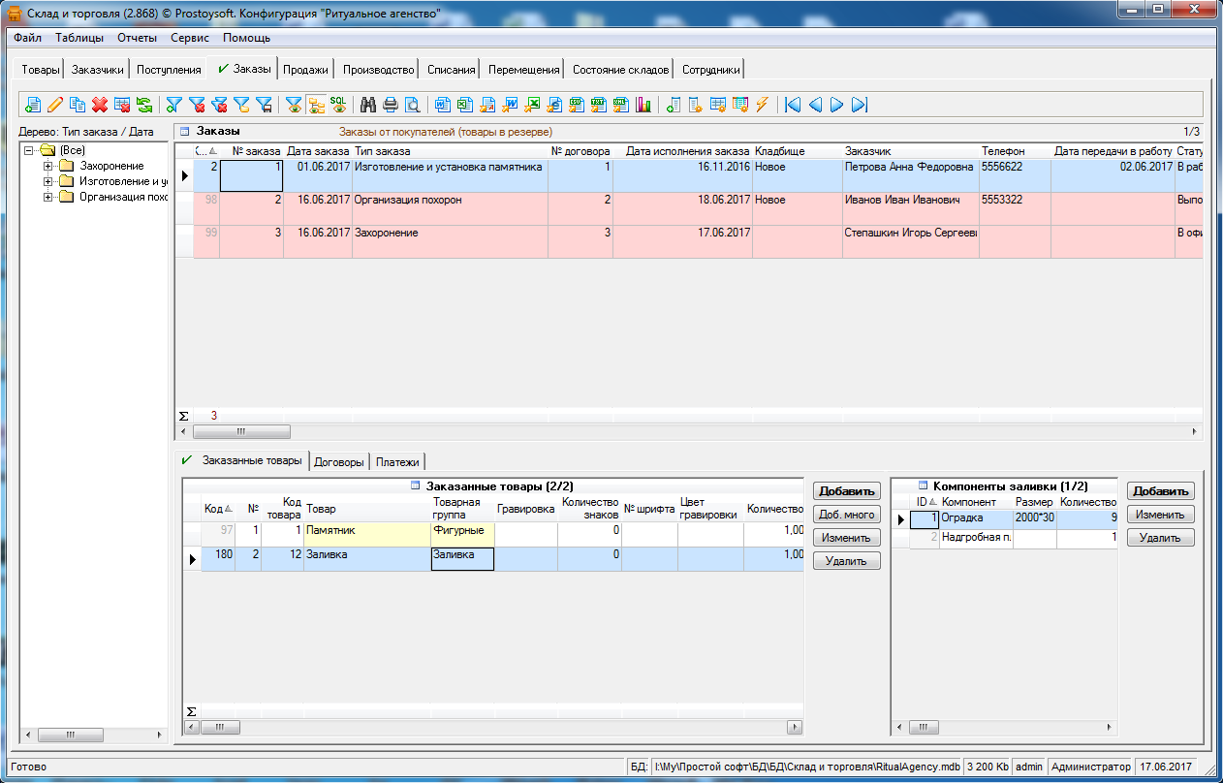Jump to last record arrow icon
The height and width of the screenshot is (783, 1223).
(859, 105)
